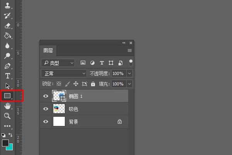Viewport: 232px width, 155px height.
Task: Select the Path Selection arrow tool
Action: click(x=7, y=86)
